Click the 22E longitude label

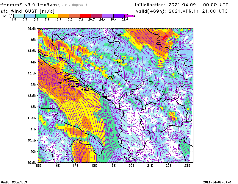click(x=169, y=166)
